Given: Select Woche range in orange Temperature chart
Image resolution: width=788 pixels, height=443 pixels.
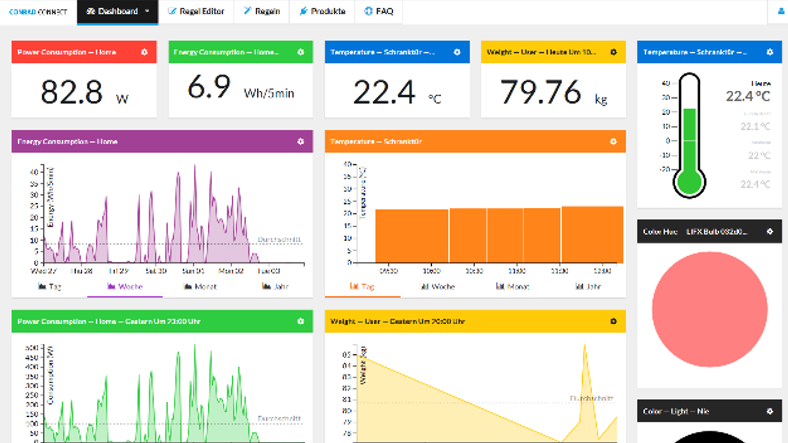Looking at the screenshot, I should [438, 287].
